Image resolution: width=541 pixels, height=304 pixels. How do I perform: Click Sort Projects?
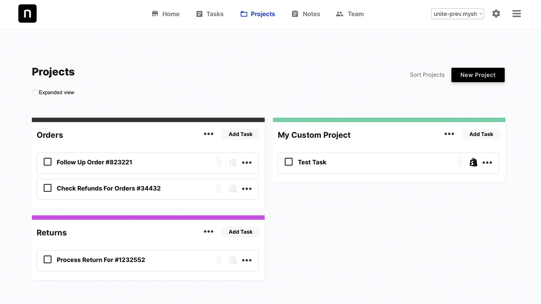(427, 75)
